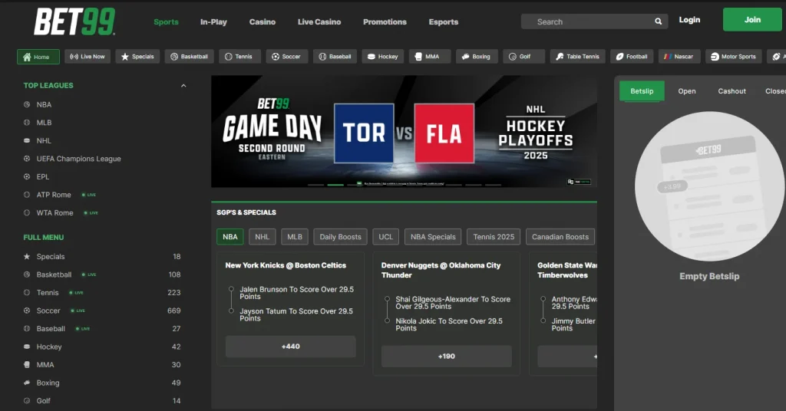Open the Sports main menu
The height and width of the screenshot is (411, 786).
tap(166, 22)
